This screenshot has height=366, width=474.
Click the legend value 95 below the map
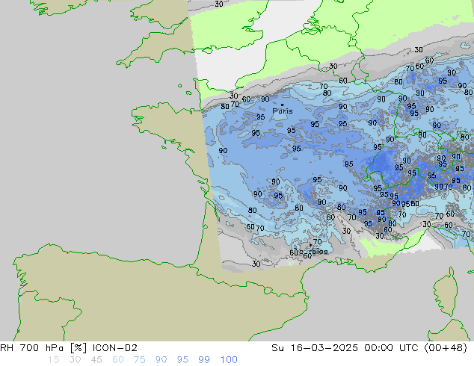[x=182, y=360]
